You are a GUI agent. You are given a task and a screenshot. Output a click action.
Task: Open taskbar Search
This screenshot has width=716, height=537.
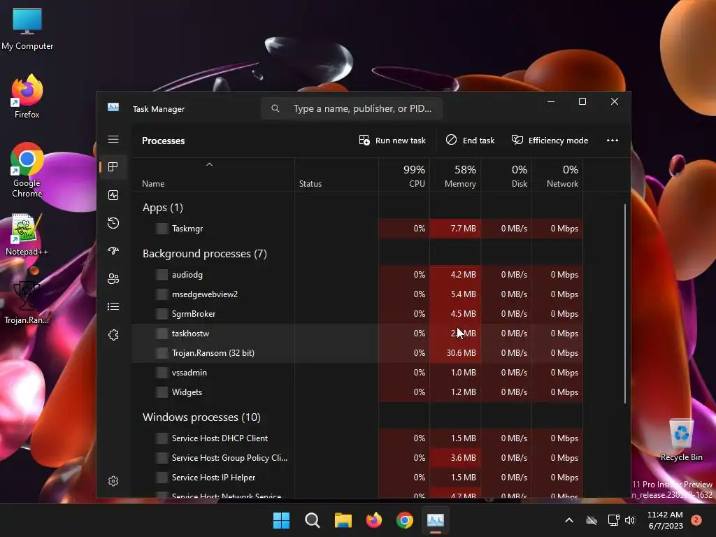pos(313,520)
